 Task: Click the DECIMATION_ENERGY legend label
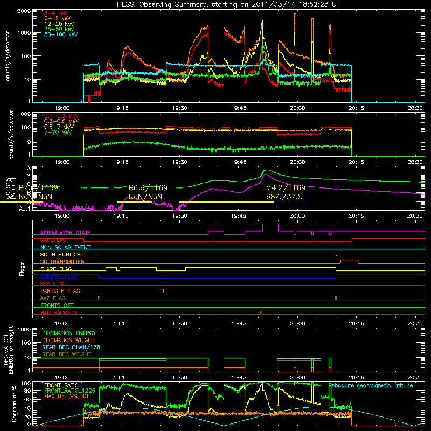[69, 333]
